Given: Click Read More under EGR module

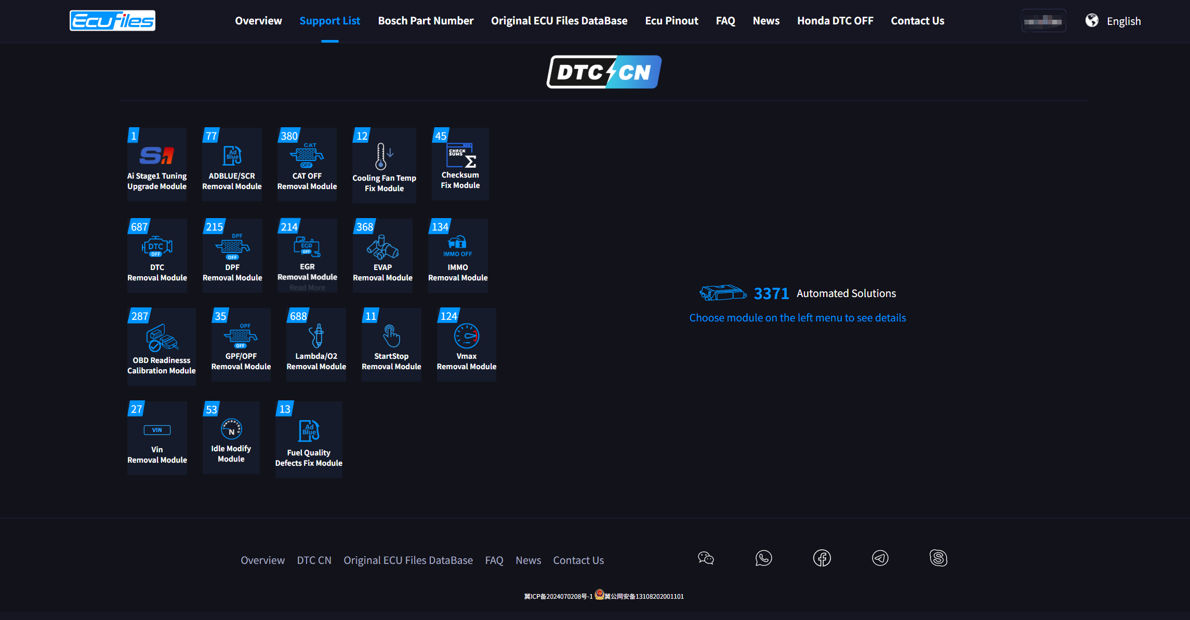Looking at the screenshot, I should (307, 288).
